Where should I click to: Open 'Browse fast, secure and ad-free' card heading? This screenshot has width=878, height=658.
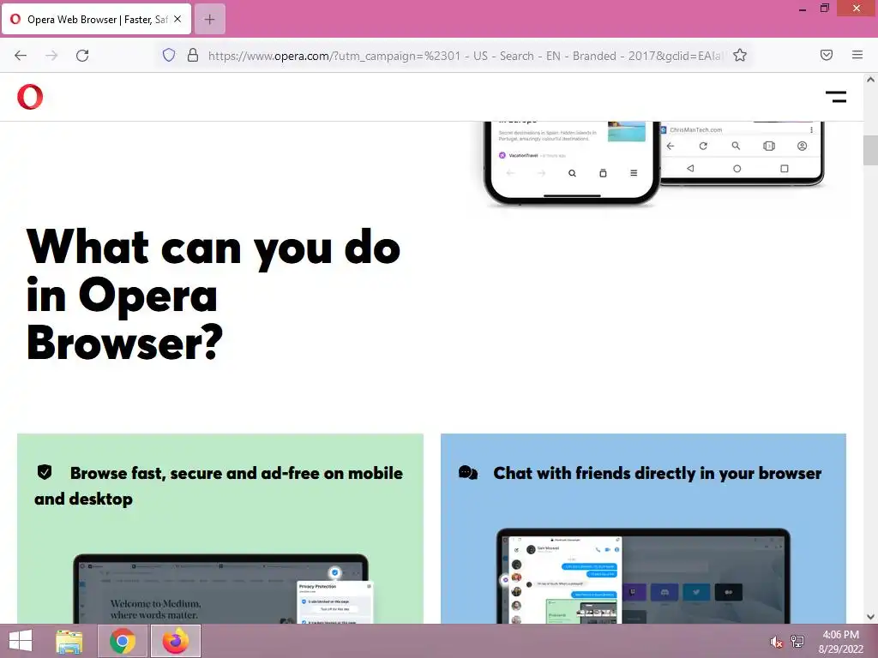219,486
